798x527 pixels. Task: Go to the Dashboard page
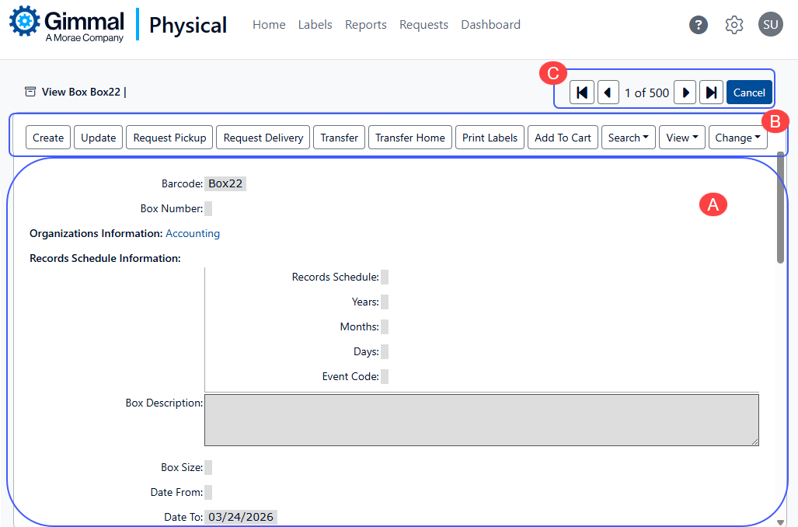[490, 25]
